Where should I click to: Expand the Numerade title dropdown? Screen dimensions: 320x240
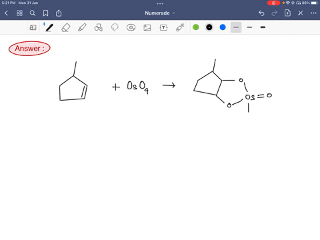160,13
